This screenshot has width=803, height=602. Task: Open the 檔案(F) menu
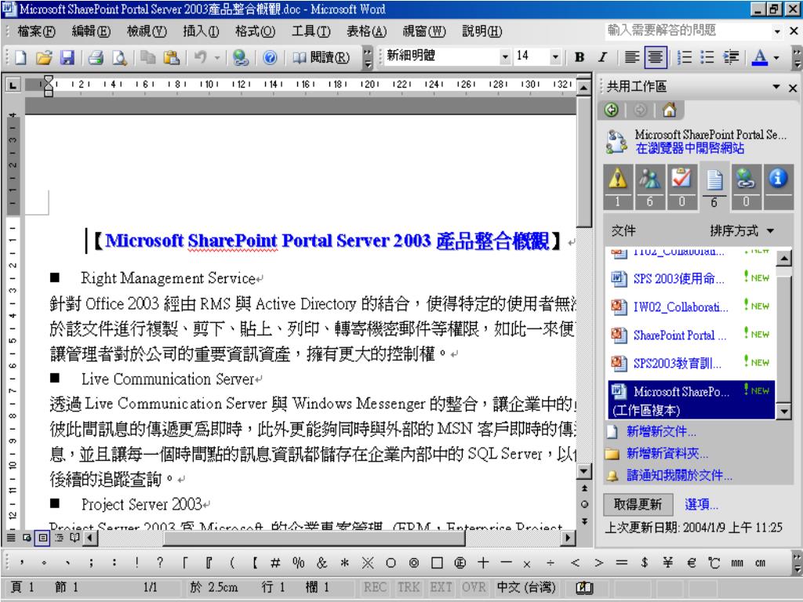tap(36, 31)
